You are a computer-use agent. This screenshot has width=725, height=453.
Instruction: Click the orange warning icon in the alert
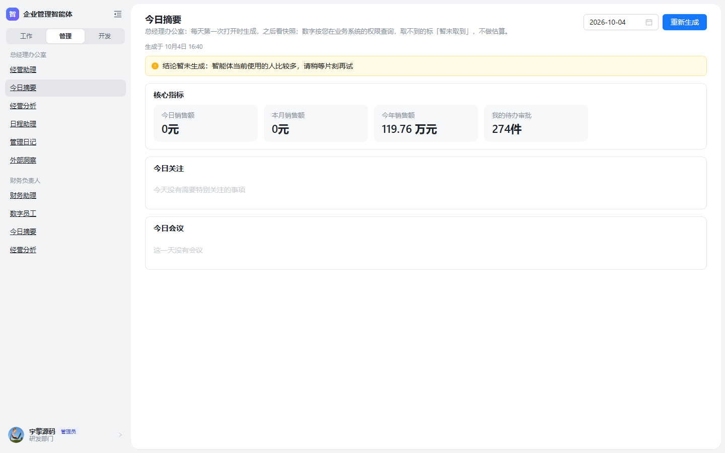point(155,66)
